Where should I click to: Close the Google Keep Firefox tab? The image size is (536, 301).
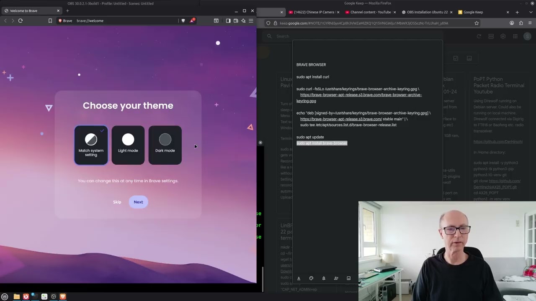pos(508,12)
